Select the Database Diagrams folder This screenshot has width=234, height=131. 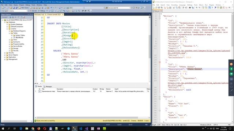[19, 31]
